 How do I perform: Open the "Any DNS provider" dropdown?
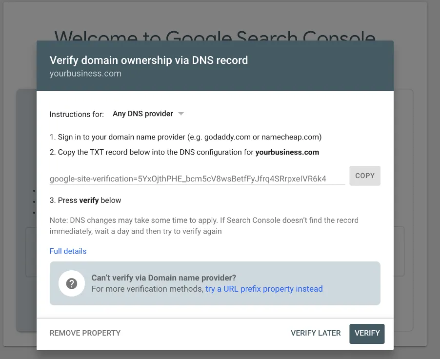143,114
